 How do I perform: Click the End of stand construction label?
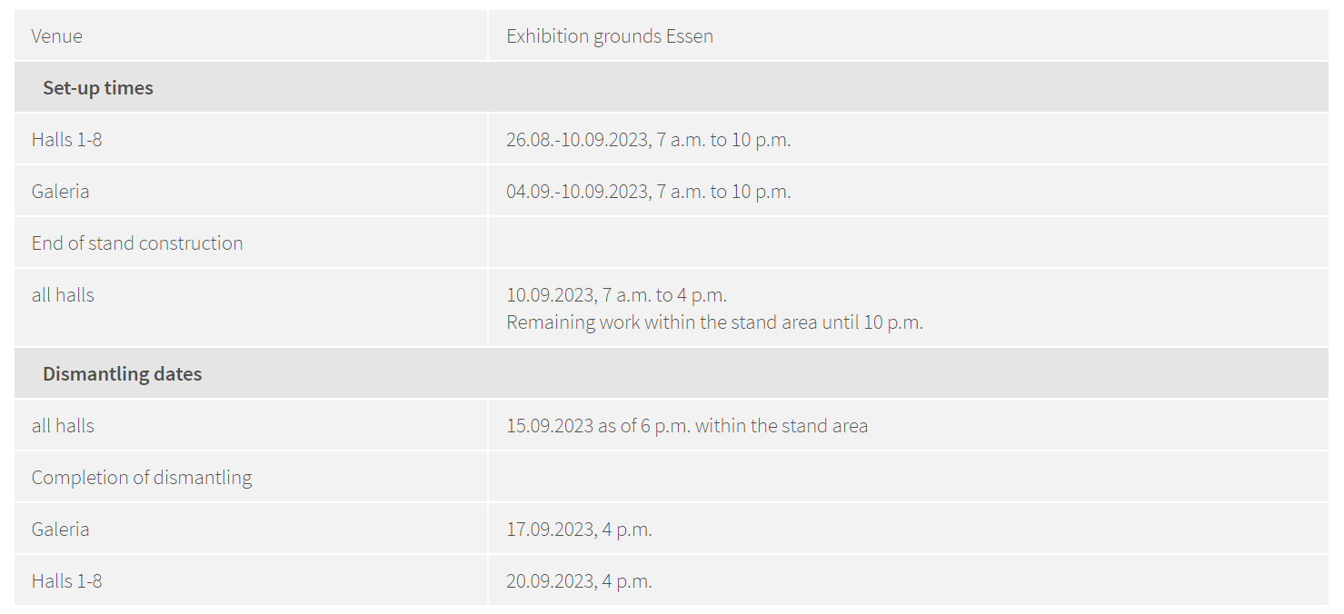pos(137,243)
